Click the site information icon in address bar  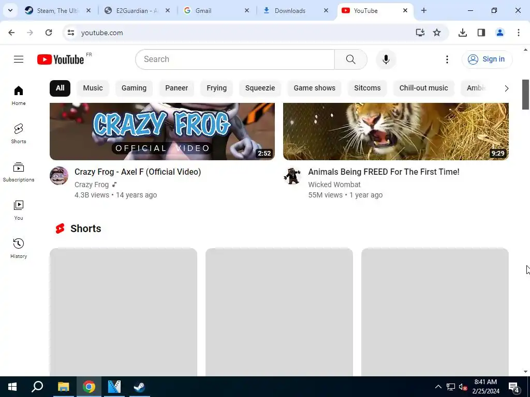[x=70, y=33]
